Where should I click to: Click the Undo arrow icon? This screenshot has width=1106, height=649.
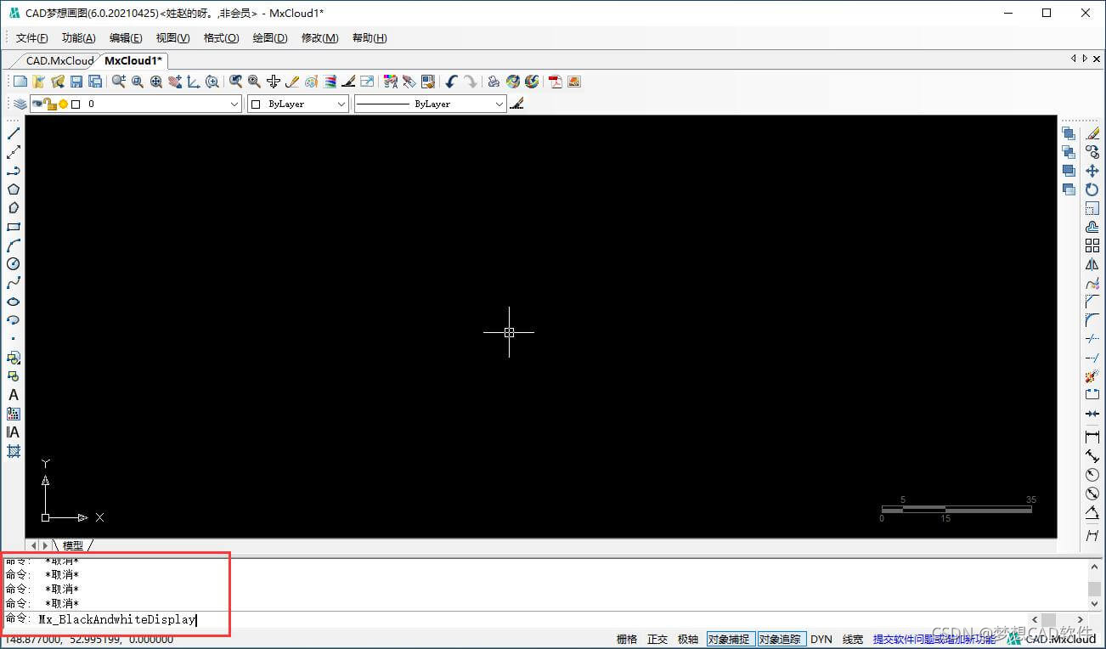tap(452, 82)
